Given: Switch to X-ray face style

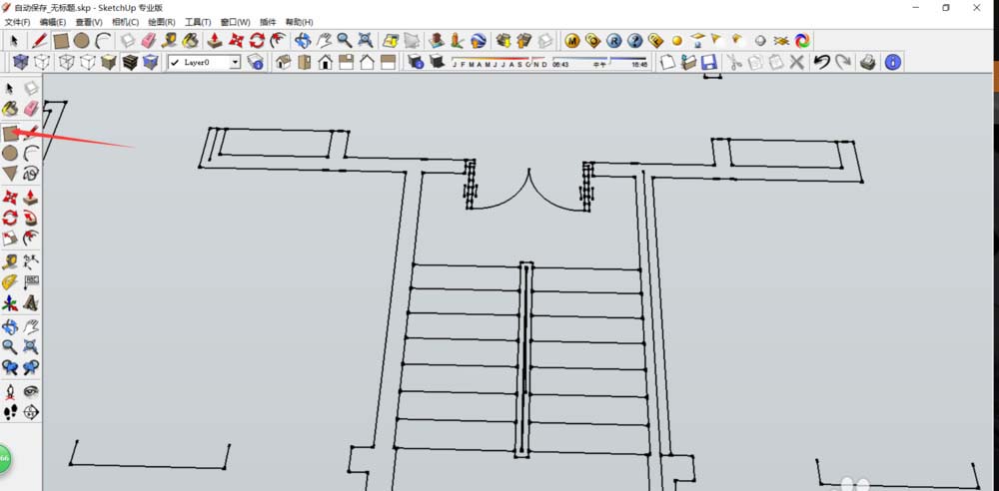Looking at the screenshot, I should click(x=21, y=62).
